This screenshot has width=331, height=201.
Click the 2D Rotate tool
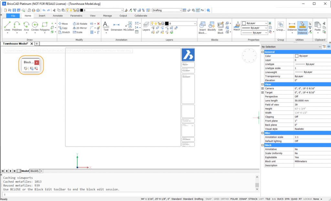[80, 24]
